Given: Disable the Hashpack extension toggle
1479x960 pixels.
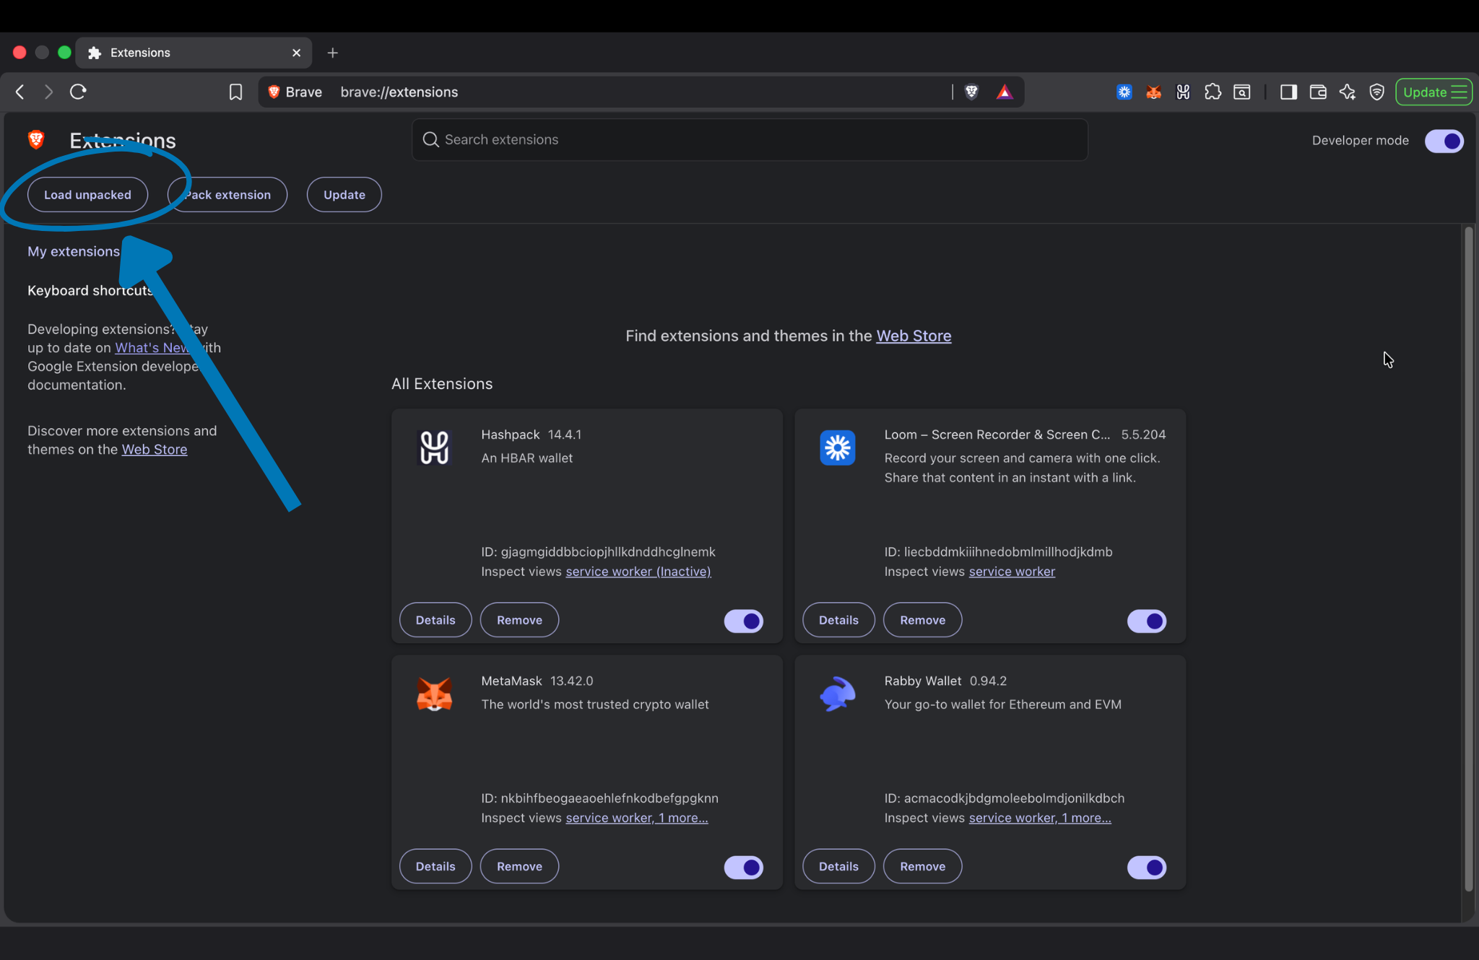Looking at the screenshot, I should (743, 621).
